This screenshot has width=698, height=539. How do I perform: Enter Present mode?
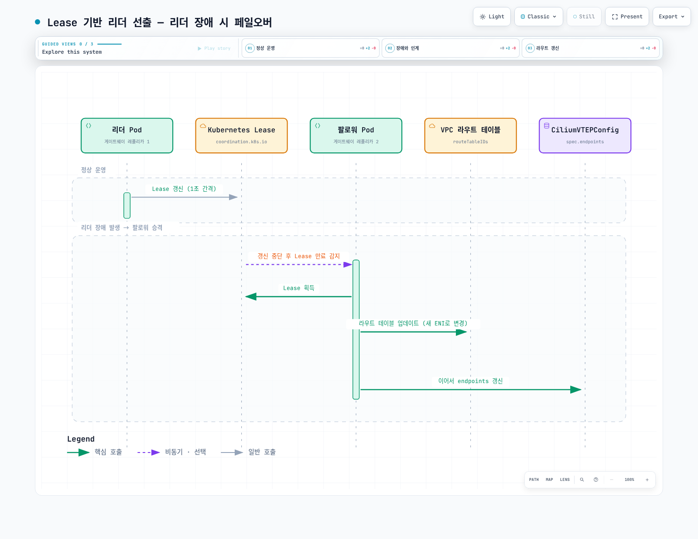[627, 17]
